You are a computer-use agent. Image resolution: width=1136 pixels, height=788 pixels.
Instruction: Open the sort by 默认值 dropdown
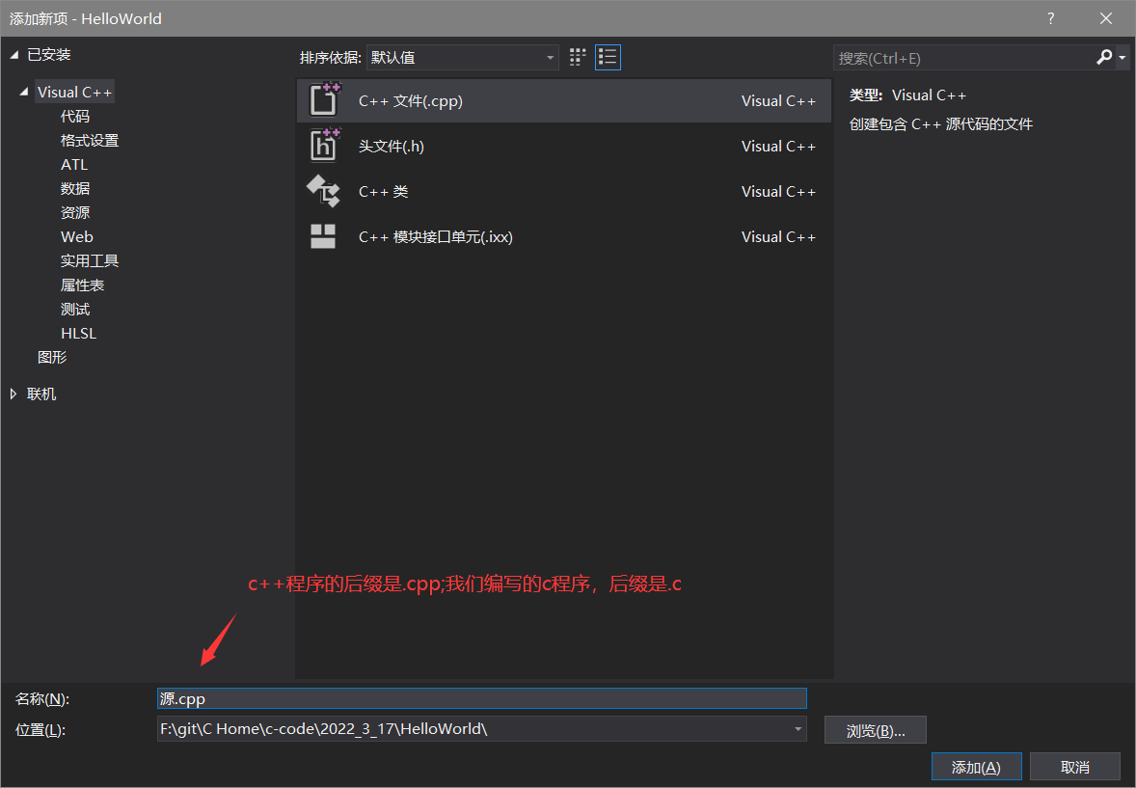coord(462,57)
